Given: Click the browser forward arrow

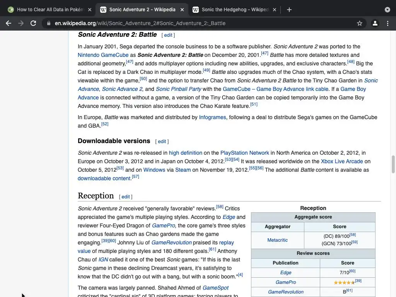Looking at the screenshot, I should (x=21, y=23).
